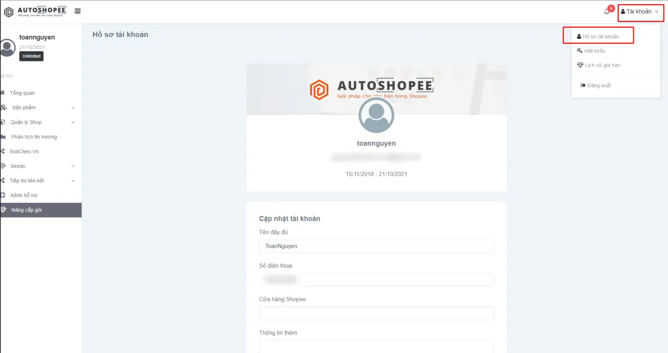Expand the Tiếp thị liên kết submenu chevron
The width and height of the screenshot is (668, 353).
click(x=73, y=181)
